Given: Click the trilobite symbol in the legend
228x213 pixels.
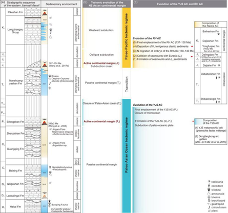Looking at the screenshot, I should (x=209, y=189).
